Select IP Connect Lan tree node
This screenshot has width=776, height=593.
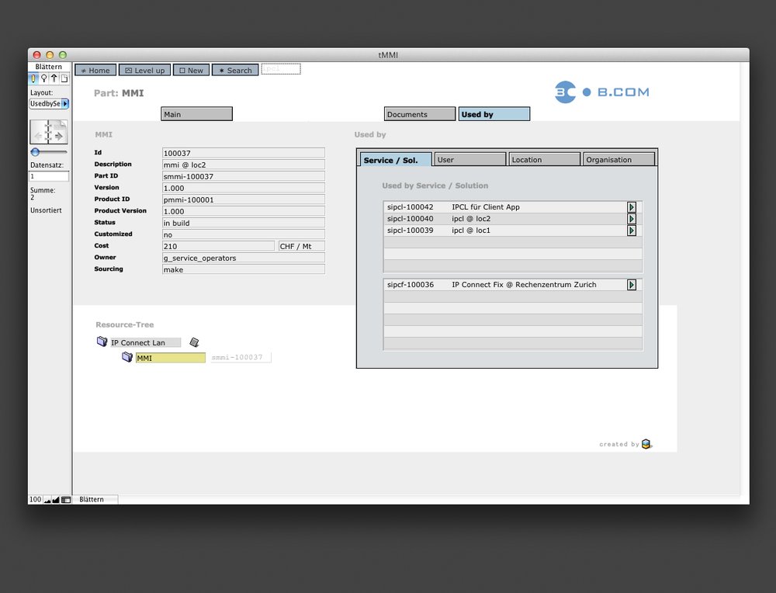[145, 342]
